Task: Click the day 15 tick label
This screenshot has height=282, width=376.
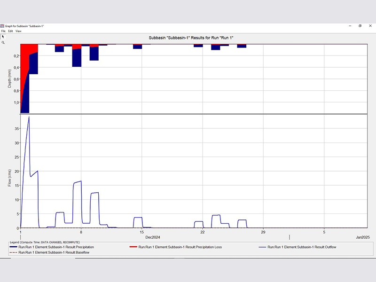Action: tap(141, 232)
